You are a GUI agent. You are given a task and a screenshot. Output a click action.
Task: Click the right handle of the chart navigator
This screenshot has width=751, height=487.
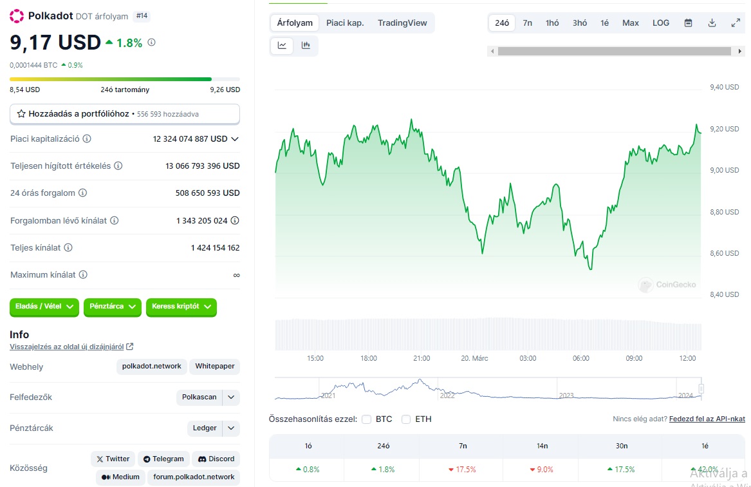[x=701, y=388]
